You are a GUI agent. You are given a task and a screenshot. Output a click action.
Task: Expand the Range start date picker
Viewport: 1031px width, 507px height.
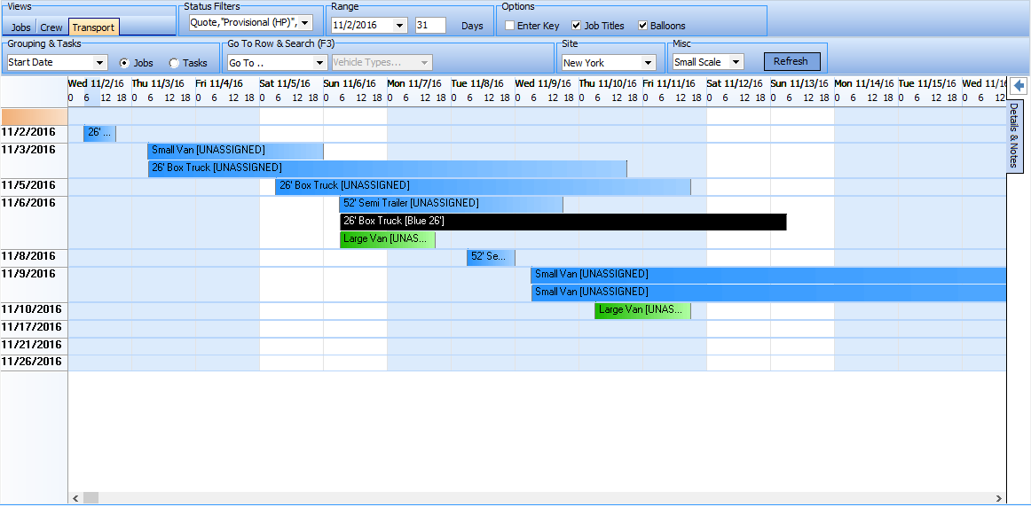pyautogui.click(x=399, y=26)
